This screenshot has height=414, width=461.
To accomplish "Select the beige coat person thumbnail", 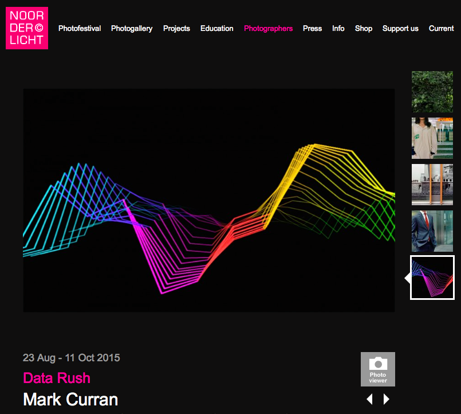I will [432, 138].
